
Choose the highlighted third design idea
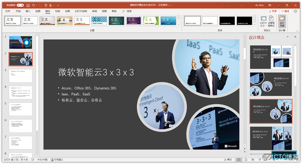click(x=271, y=111)
